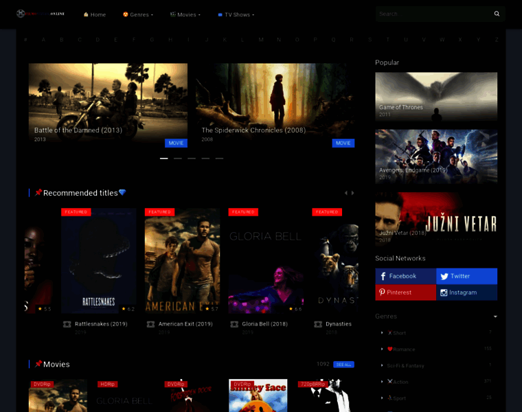Screen dimensions: 522x412
Task: Select the Sport genre in sidebar
Action: 396,398
